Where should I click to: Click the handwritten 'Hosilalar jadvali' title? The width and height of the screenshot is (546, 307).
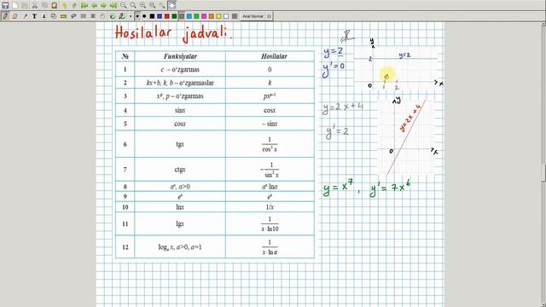point(173,34)
